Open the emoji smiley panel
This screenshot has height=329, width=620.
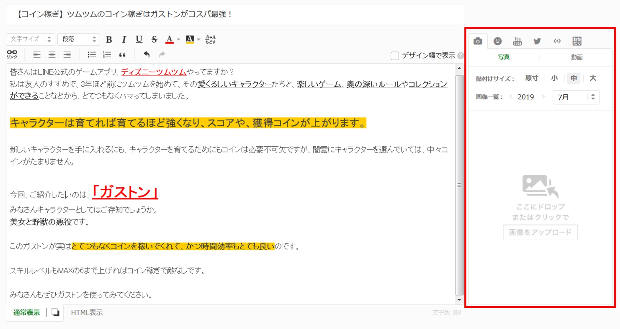click(497, 41)
